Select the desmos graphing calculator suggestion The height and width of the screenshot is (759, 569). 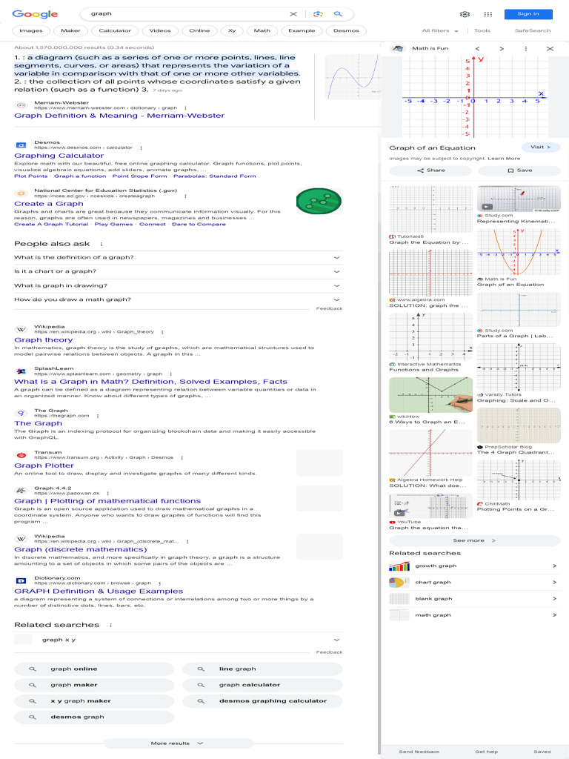tap(263, 701)
